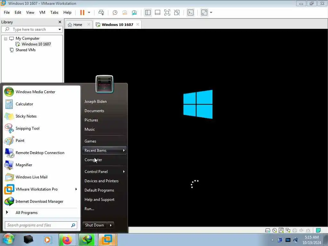Open the library search dropdown arrow

coord(60,29)
